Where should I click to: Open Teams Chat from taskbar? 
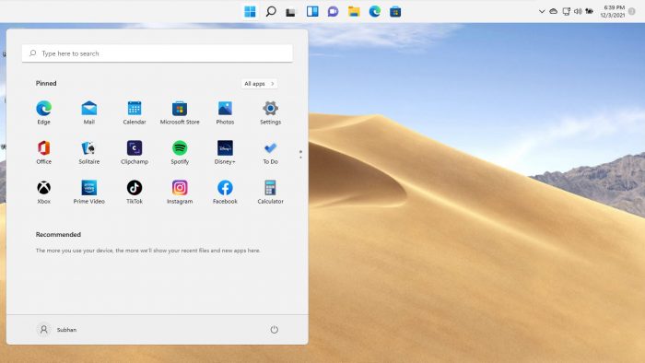click(x=333, y=11)
